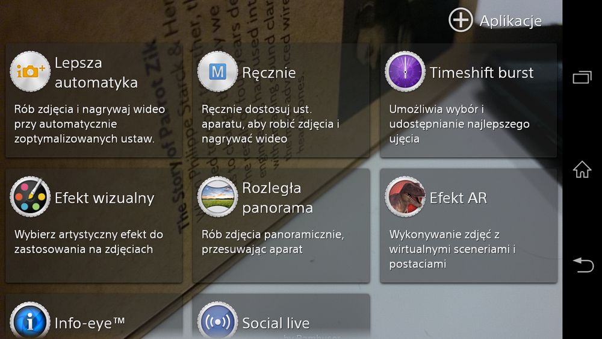Open the Efekt AR dinosaur icon
The width and height of the screenshot is (602, 339).
(405, 197)
